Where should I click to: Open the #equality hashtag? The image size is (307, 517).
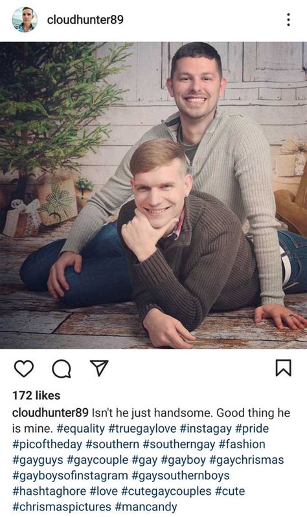80,429
